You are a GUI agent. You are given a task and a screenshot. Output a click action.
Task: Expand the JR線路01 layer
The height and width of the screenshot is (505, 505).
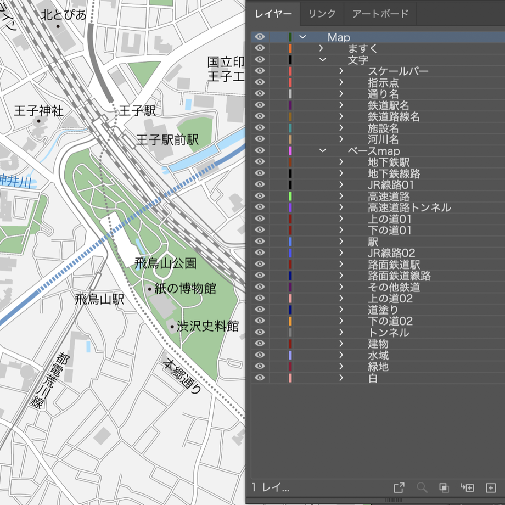pos(341,184)
